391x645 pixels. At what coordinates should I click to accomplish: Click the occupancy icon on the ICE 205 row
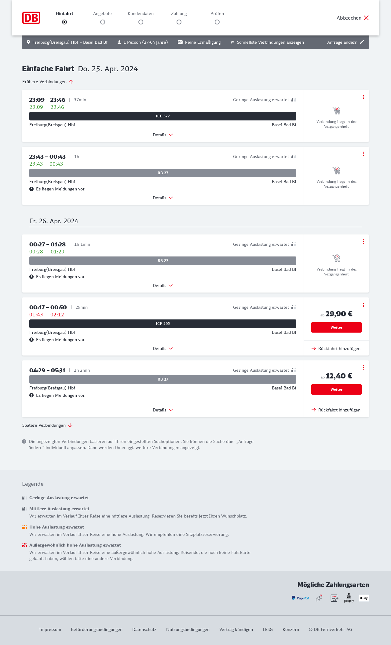[294, 307]
